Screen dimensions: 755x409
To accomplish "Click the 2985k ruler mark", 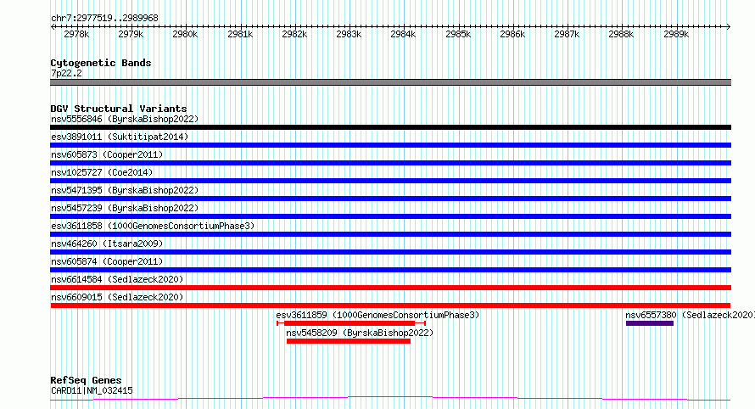I will coord(458,34).
